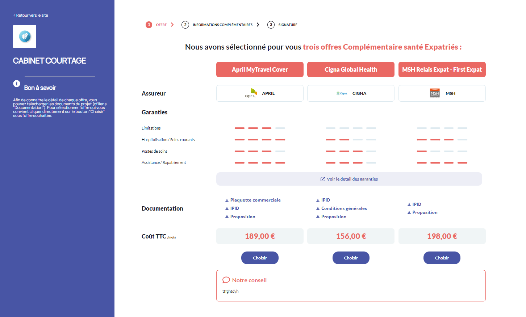
Task: Download April's Plaquette commerciale document
Action: (x=255, y=200)
